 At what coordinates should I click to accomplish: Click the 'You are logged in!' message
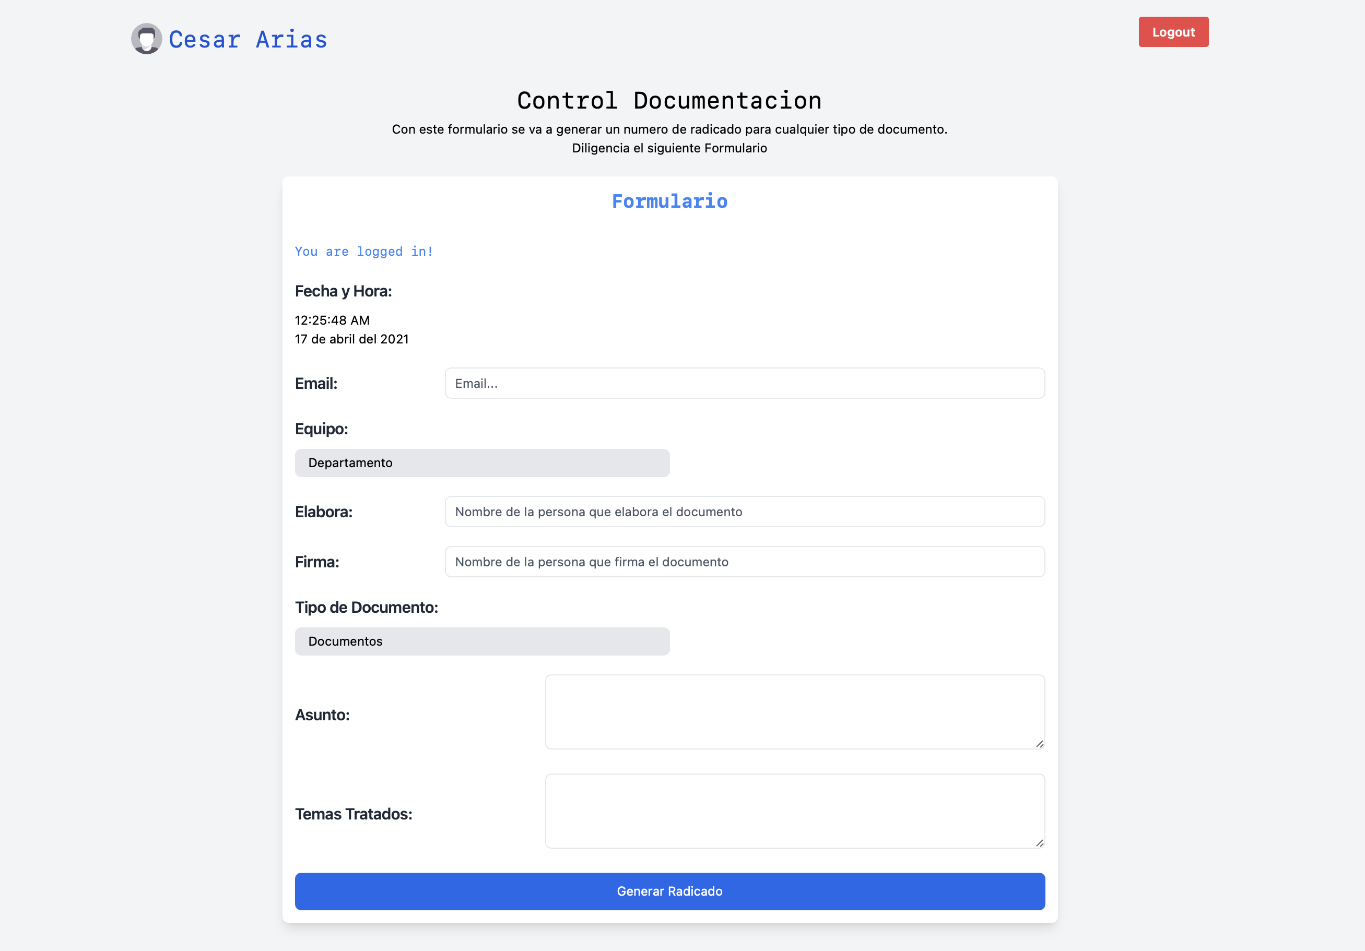click(363, 252)
